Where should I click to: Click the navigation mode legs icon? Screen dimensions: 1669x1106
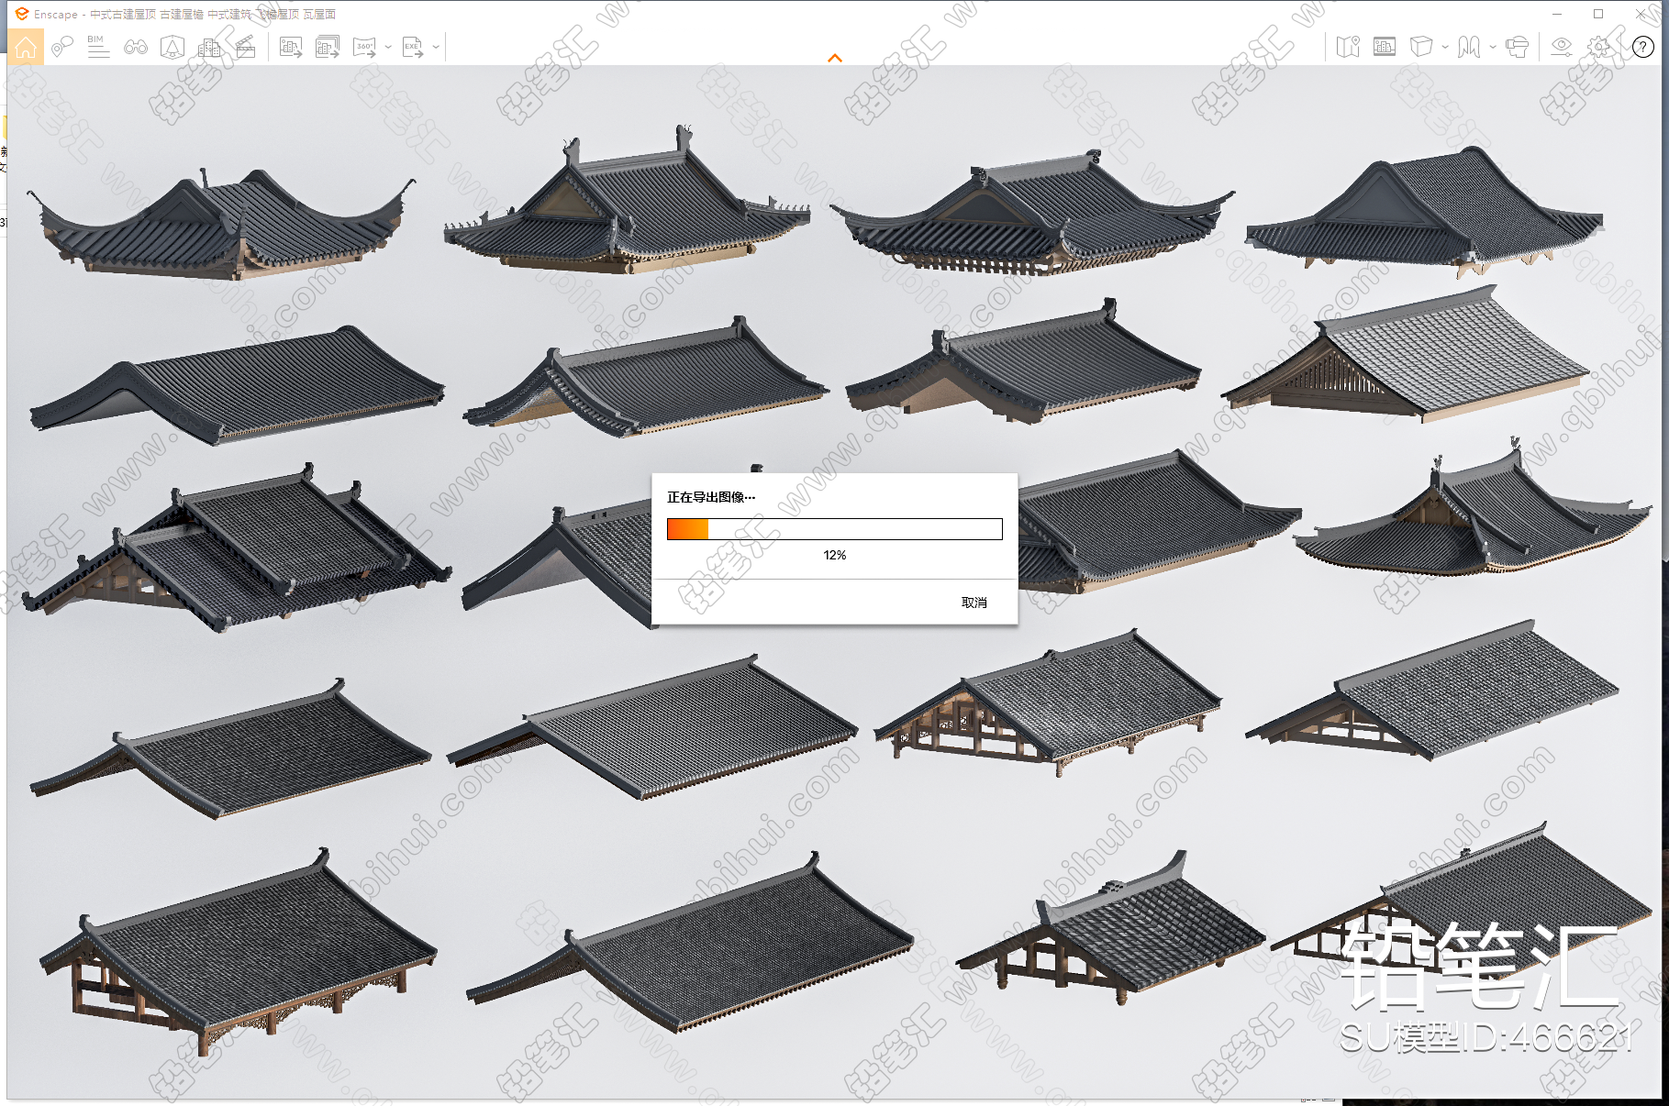pos(1469,47)
